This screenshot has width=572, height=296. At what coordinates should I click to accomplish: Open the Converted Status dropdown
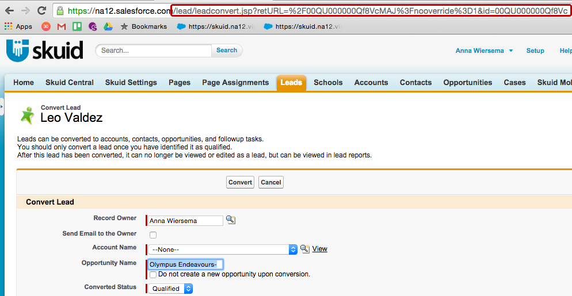point(171,289)
